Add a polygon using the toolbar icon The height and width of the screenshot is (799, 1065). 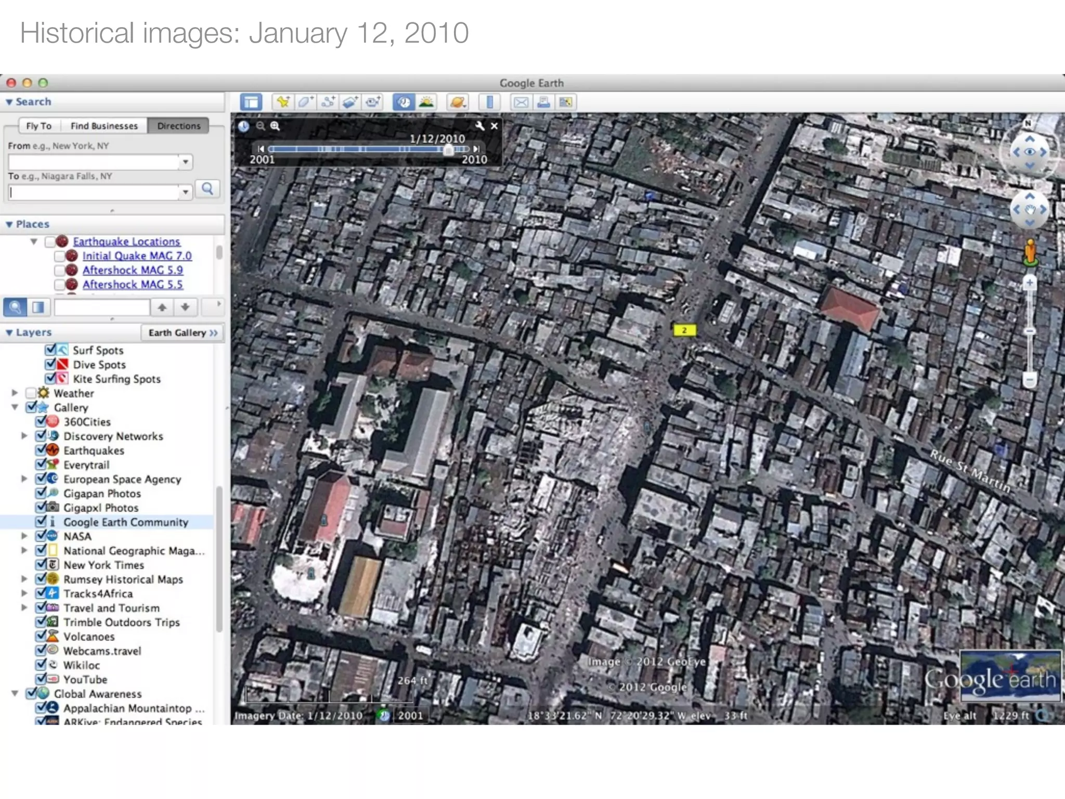[x=305, y=102]
